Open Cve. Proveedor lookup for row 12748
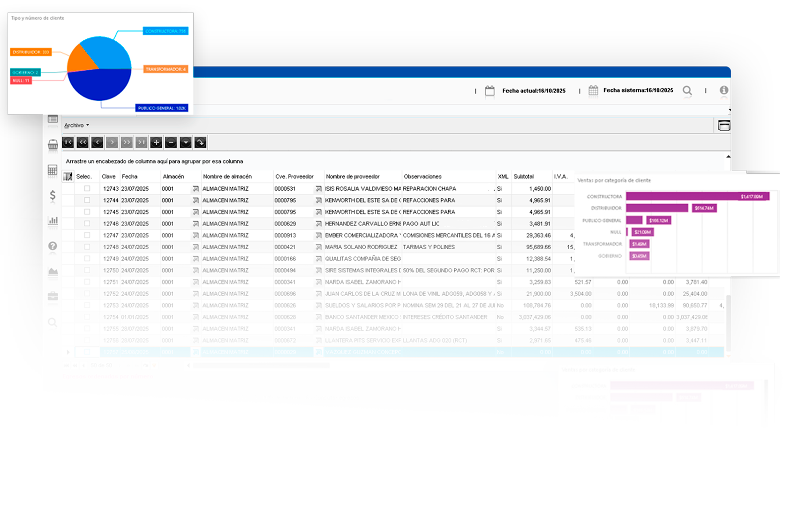The height and width of the screenshot is (506, 791). 318,247
